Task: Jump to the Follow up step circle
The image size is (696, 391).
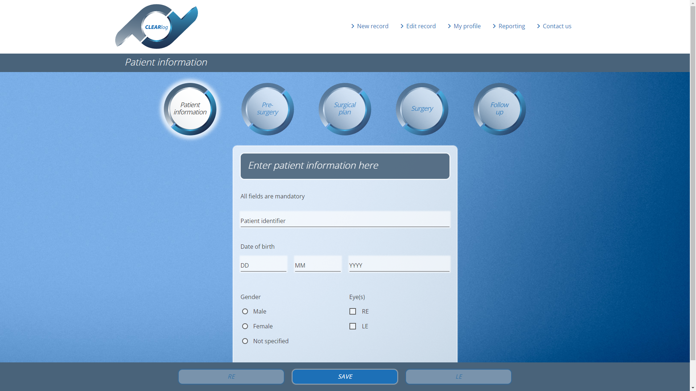Action: [500, 109]
